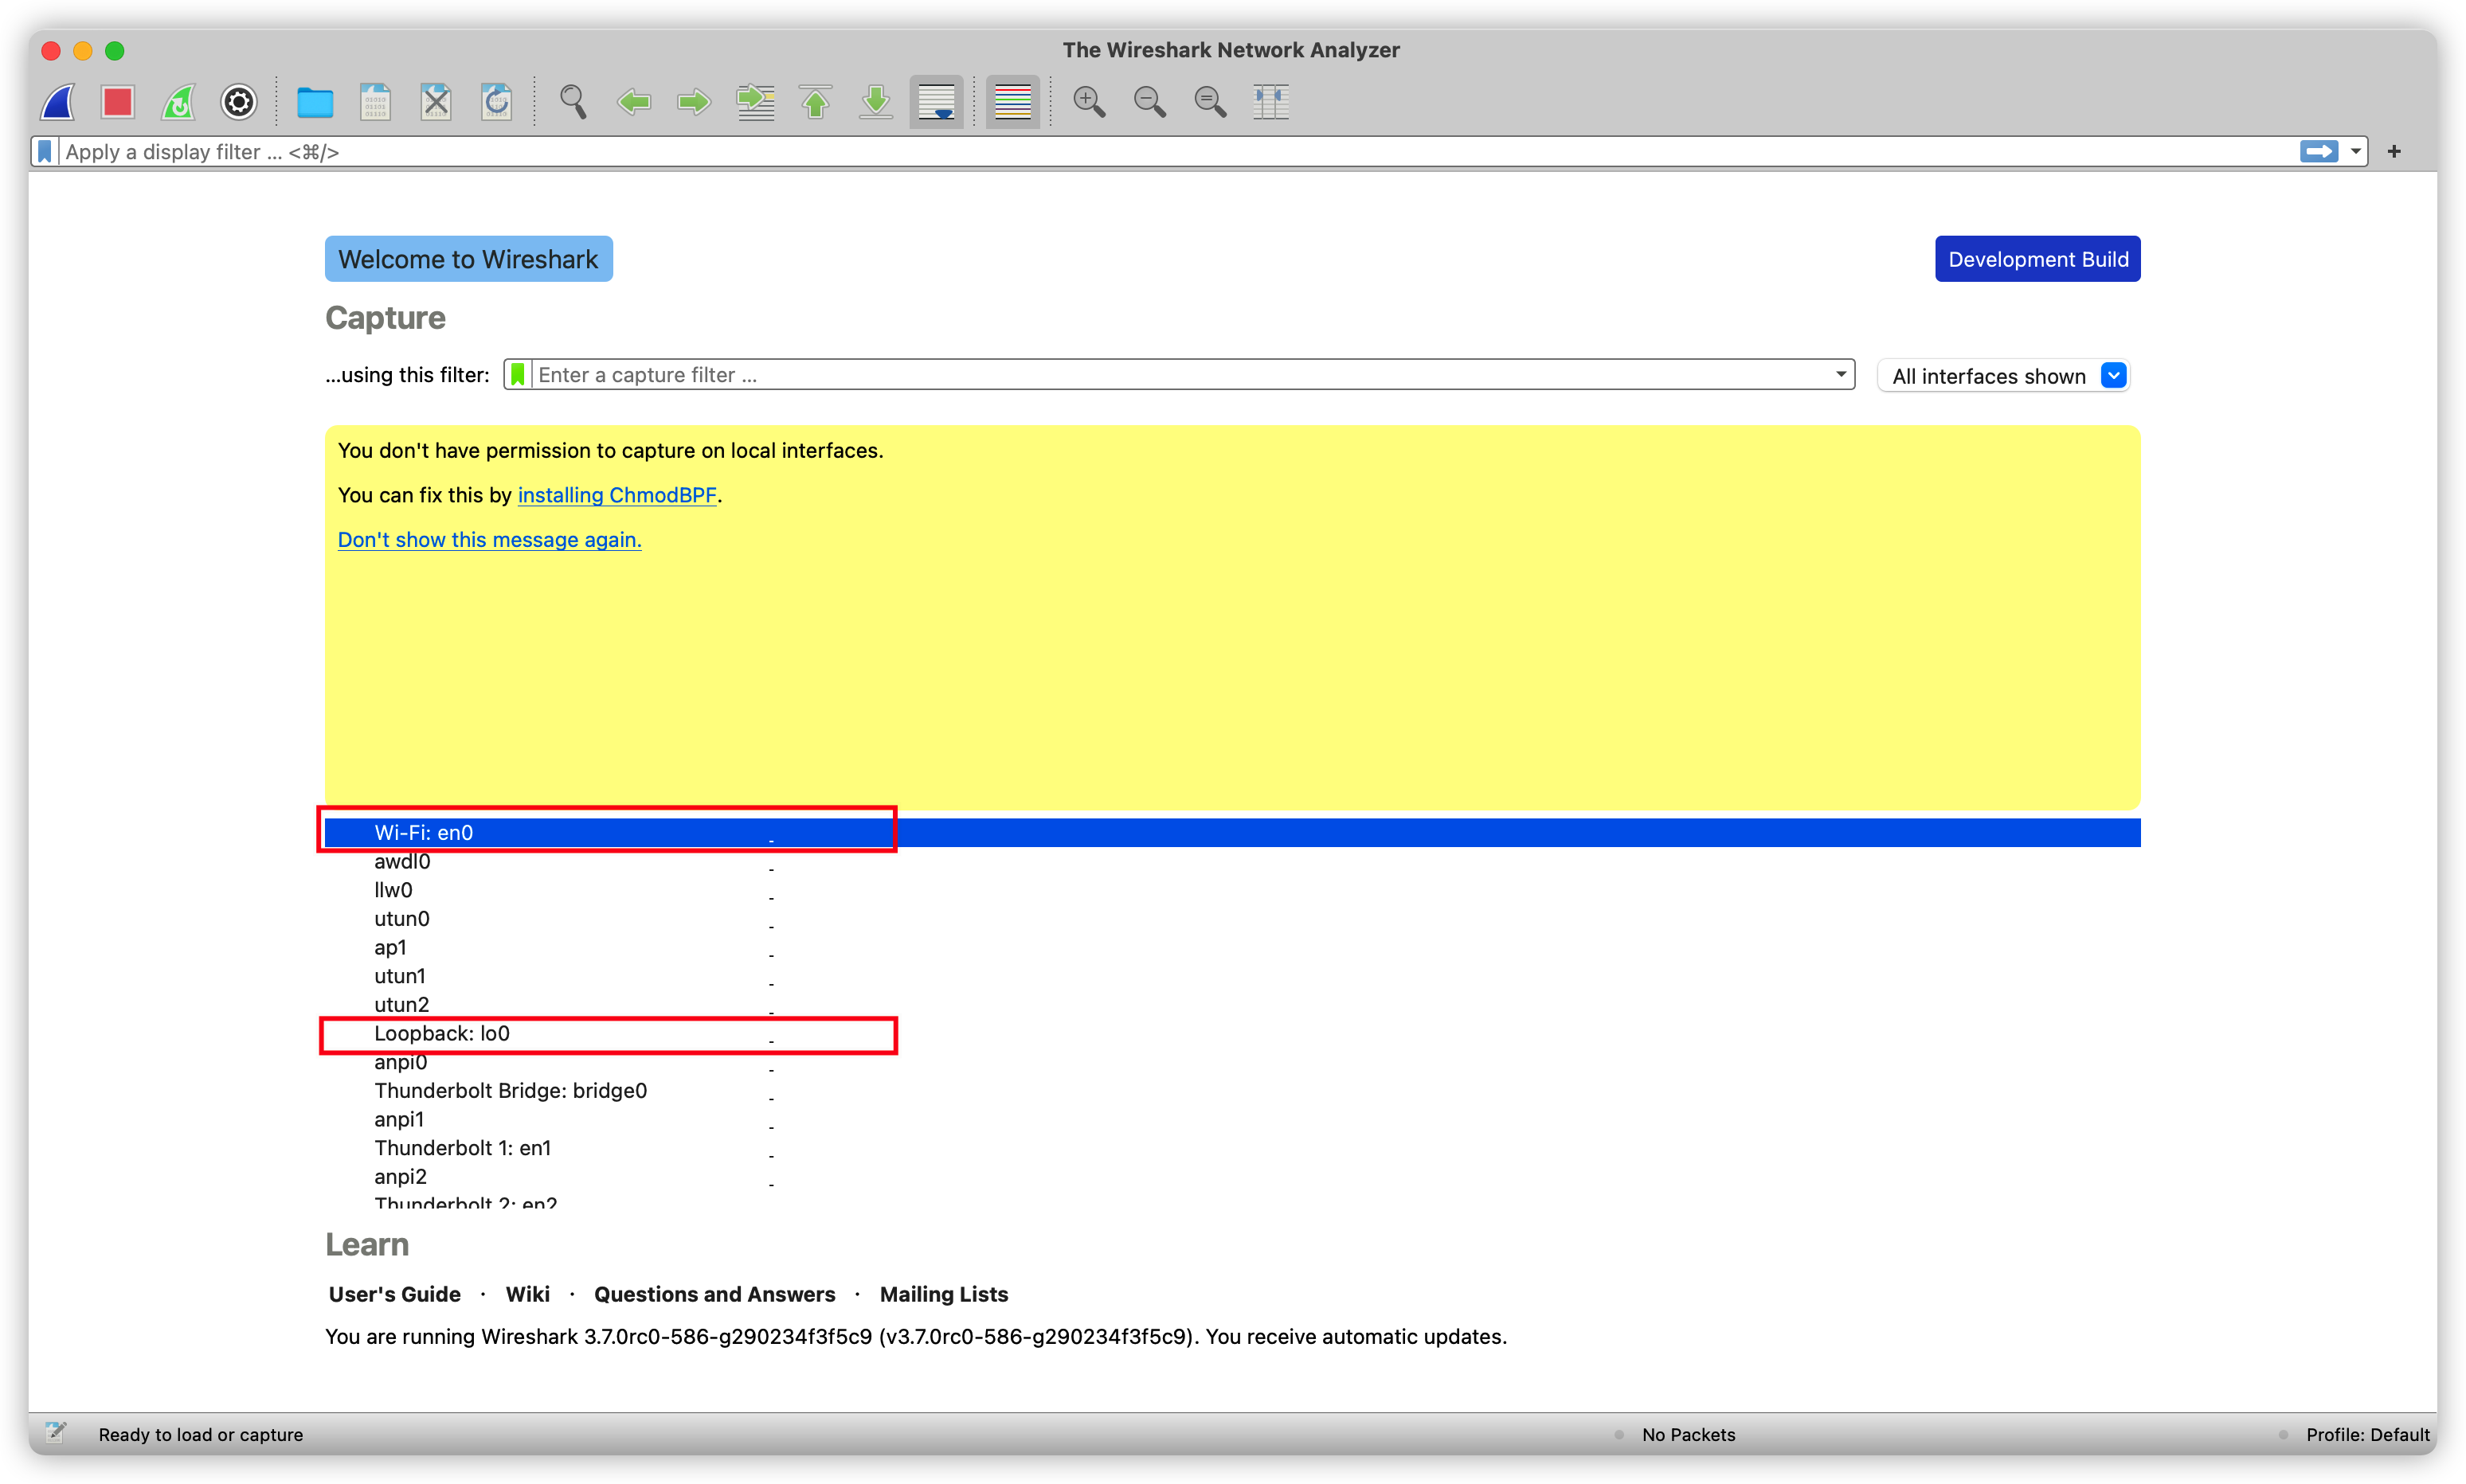Image resolution: width=2466 pixels, height=1484 pixels.
Task: Toggle packet list colorization
Action: [1012, 101]
